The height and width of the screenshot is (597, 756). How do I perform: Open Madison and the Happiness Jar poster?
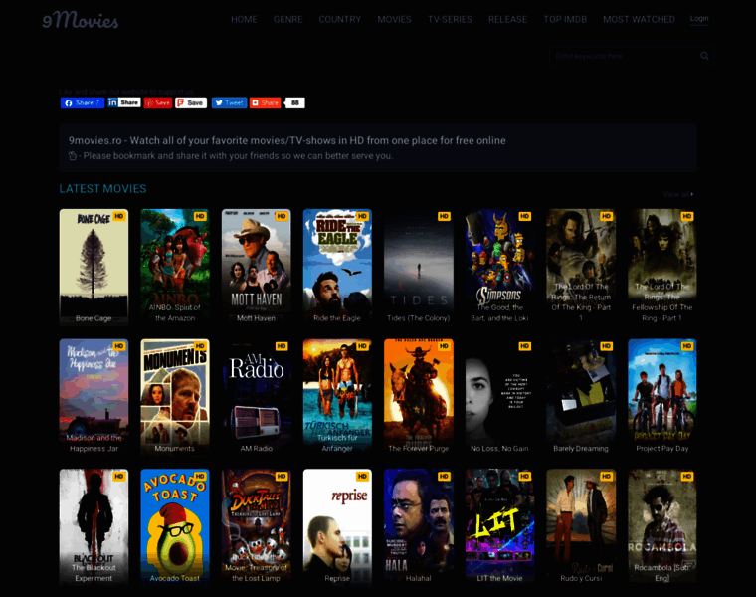[x=94, y=397]
